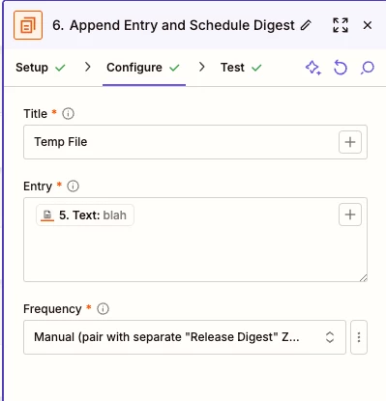The image size is (386, 401).
Task: Edit step name with pencil icon
Action: click(306, 25)
